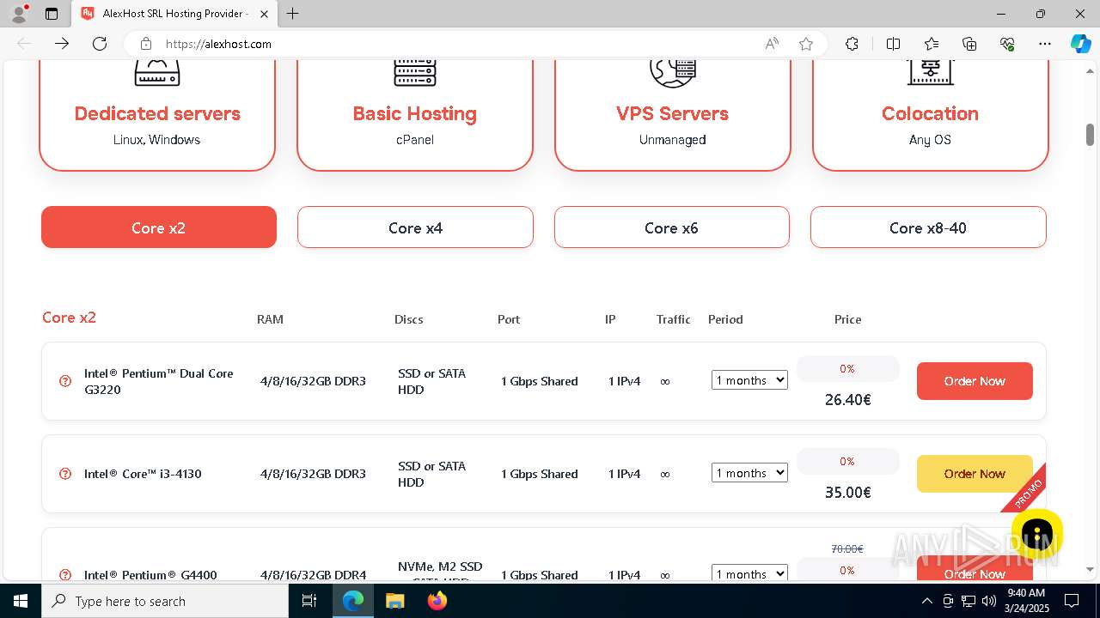
Task: Add page to favorites star
Action: point(806,44)
